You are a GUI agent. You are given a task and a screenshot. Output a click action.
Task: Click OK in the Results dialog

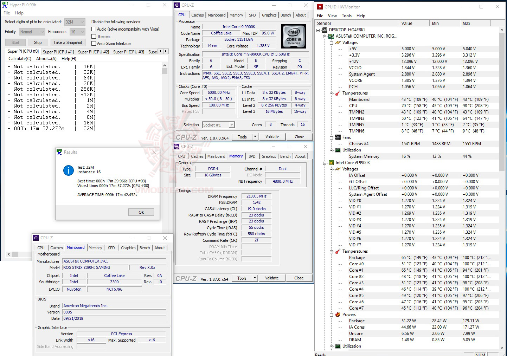[x=141, y=212]
